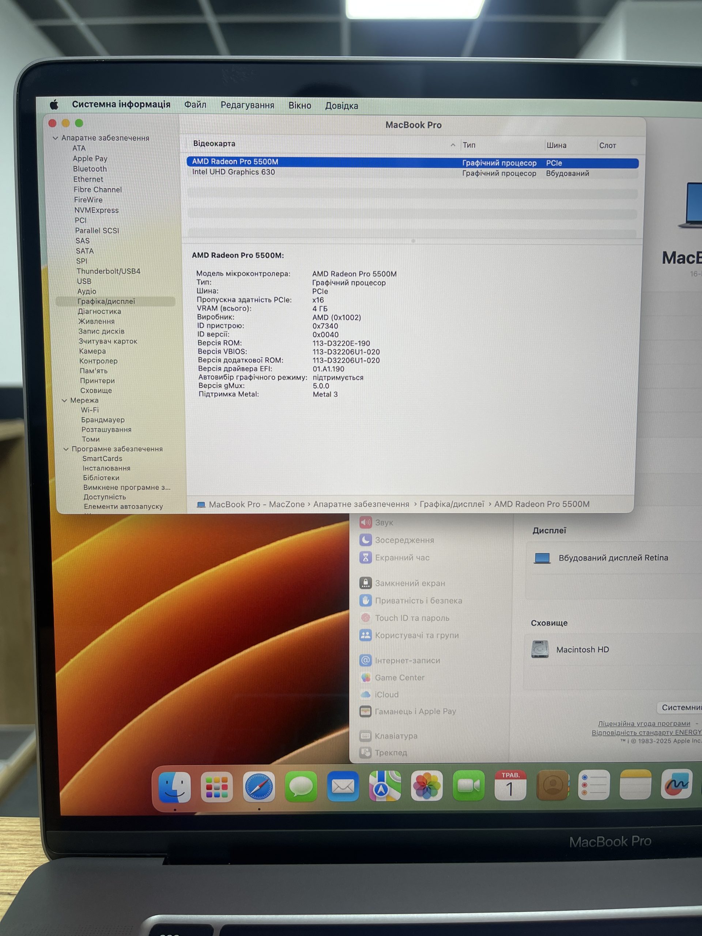Select Пам'ять in hardware tree

[94, 371]
